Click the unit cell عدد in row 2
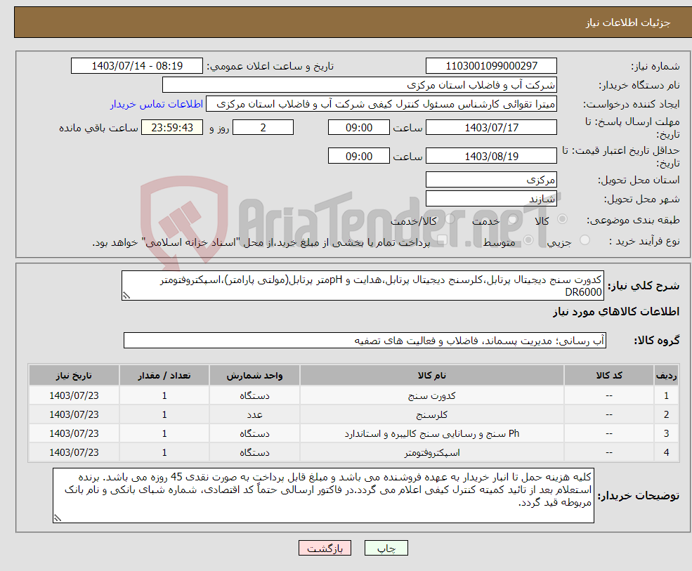The height and width of the screenshot is (571, 692). click(254, 414)
